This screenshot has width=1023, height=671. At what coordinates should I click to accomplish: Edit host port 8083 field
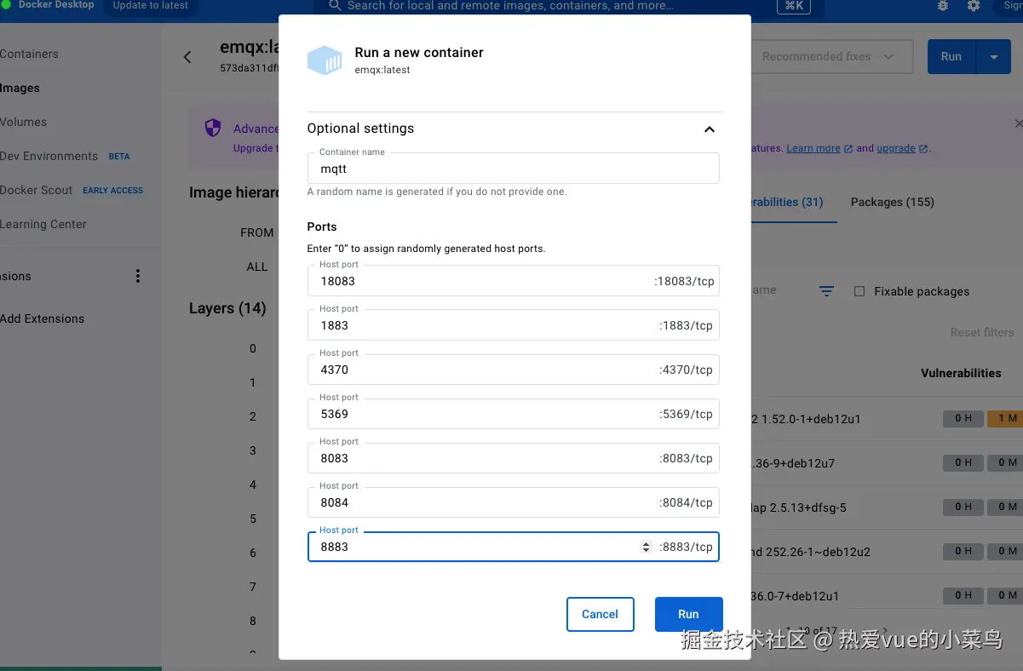coord(513,458)
